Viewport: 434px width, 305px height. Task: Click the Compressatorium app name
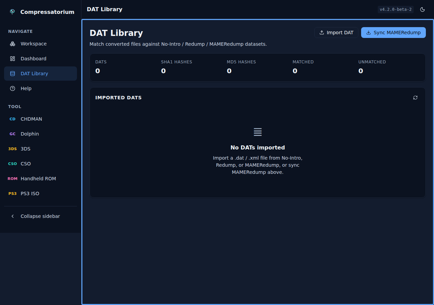click(47, 12)
